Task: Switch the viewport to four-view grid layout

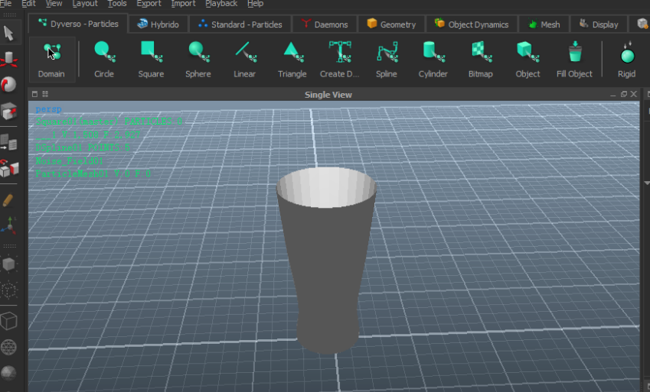Action: (x=44, y=94)
